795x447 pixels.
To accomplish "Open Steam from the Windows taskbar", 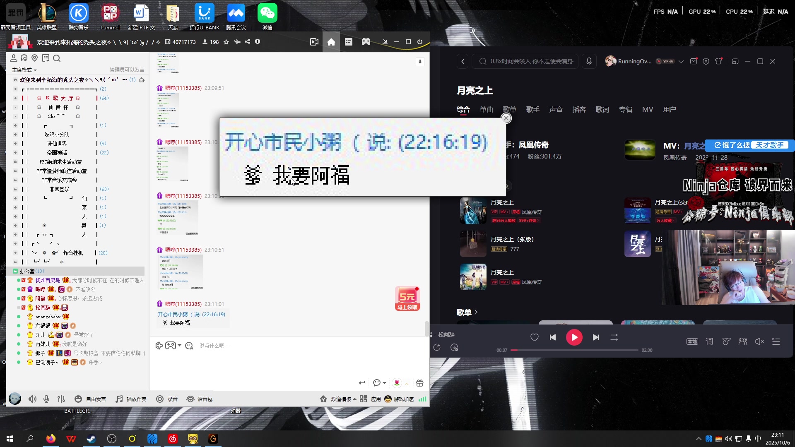I will click(x=91, y=439).
